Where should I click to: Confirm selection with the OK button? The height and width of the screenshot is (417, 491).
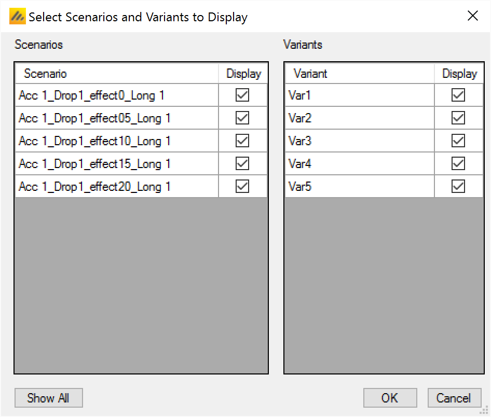pos(390,398)
